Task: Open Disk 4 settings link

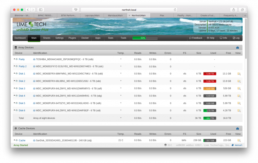Action: tap(22, 96)
